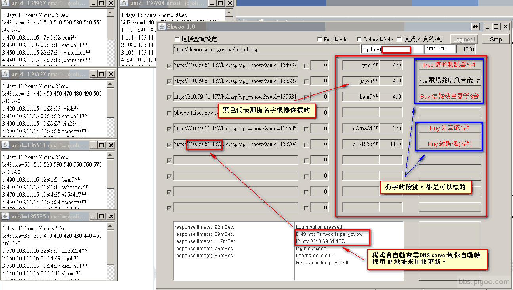Click the checked box left of auid=134937 URL
Viewport: 513px width, 290px height.
[170, 66]
